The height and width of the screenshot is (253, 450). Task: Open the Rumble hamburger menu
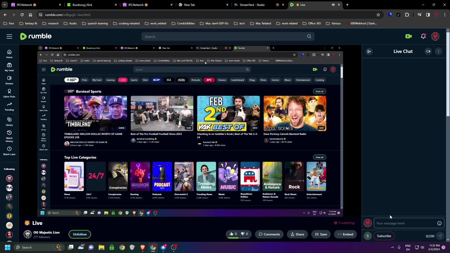point(9,37)
